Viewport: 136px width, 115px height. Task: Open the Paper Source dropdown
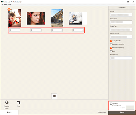(x=121, y=37)
